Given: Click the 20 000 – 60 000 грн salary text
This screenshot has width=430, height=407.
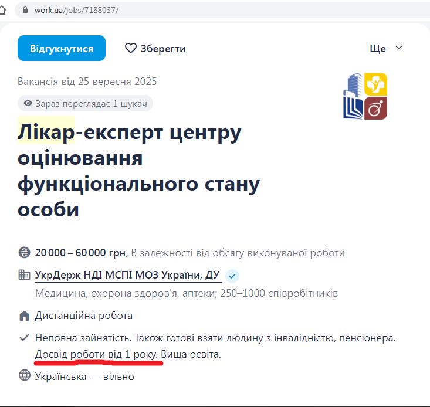Looking at the screenshot, I should 80,253.
